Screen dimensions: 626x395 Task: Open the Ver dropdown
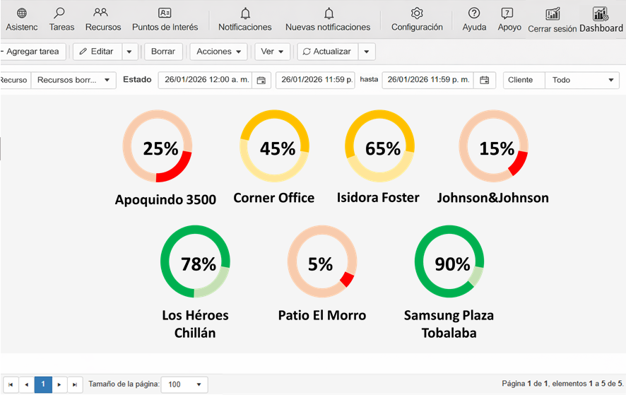(272, 52)
